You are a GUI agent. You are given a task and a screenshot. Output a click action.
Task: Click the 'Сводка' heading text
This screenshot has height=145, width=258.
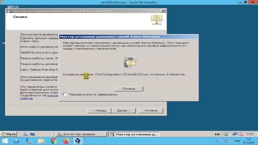20,17
